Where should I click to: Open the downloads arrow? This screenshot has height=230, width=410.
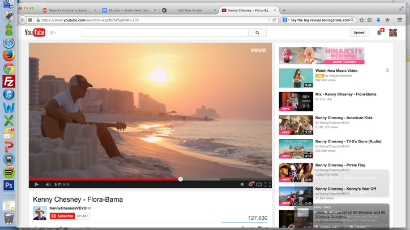coord(378,20)
